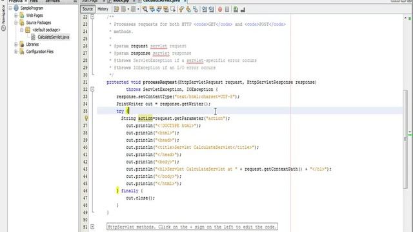Switch to the Source view button

coord(88,9)
